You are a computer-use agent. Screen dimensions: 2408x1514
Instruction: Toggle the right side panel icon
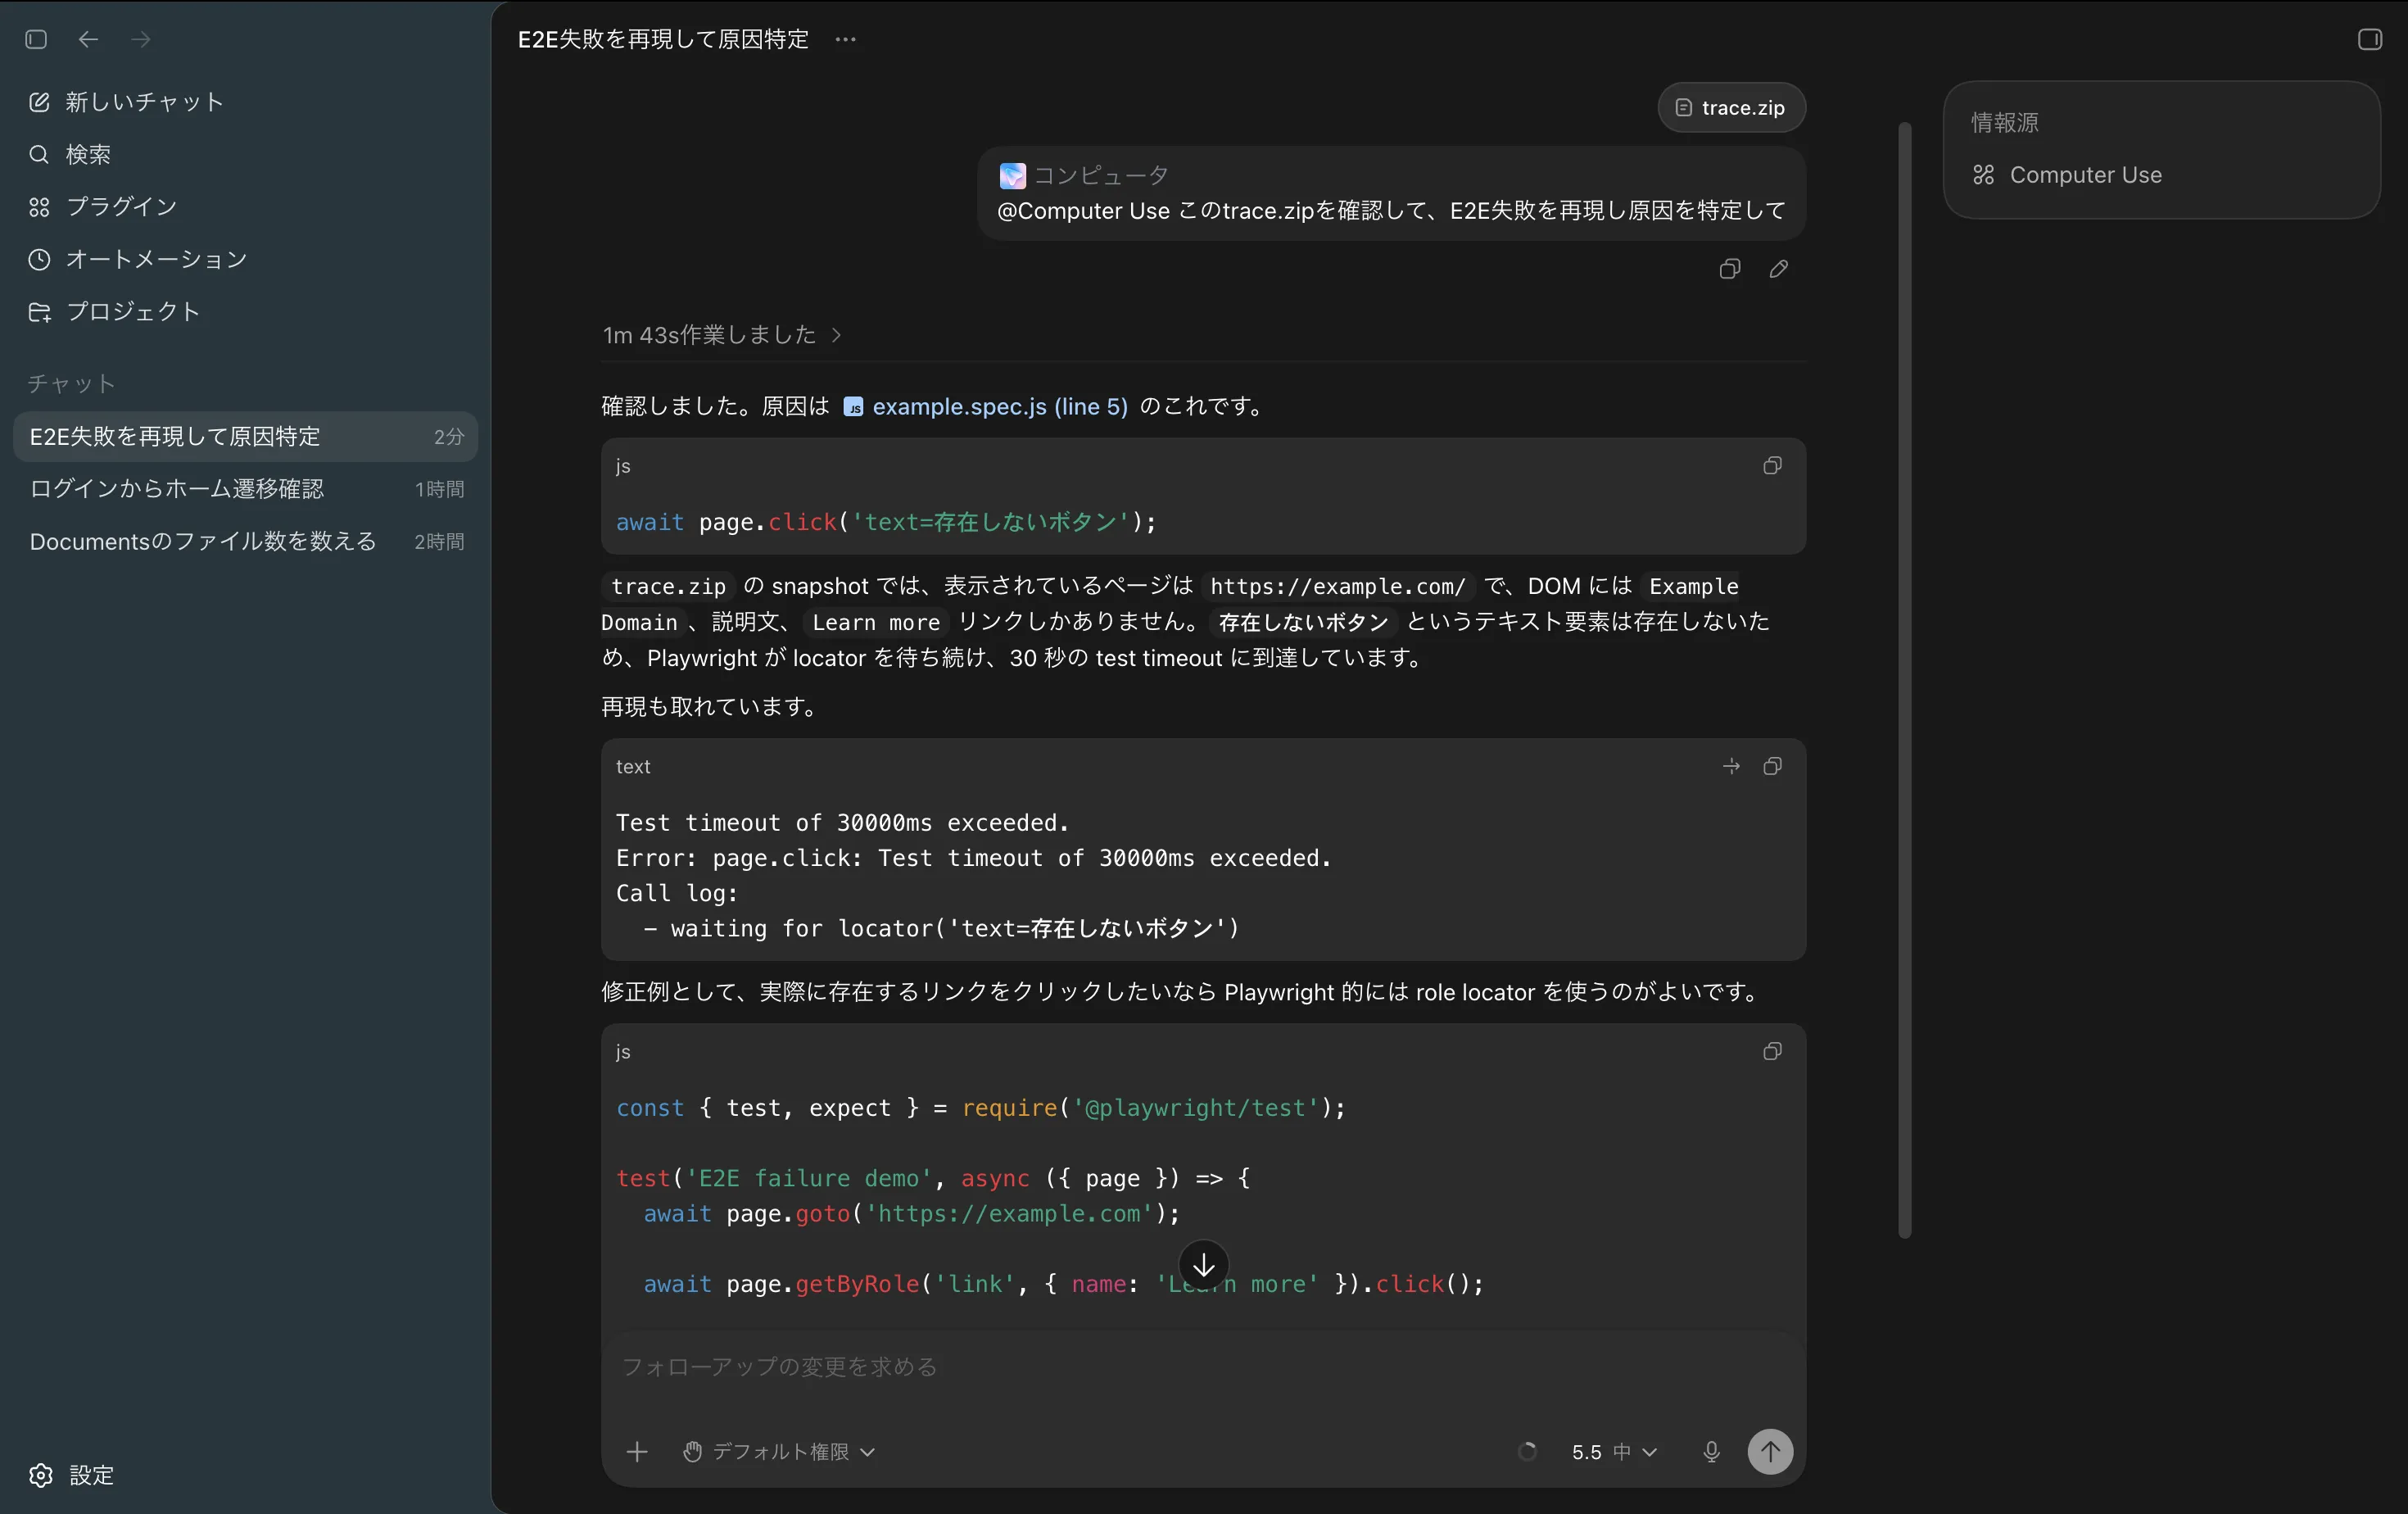click(x=2369, y=39)
